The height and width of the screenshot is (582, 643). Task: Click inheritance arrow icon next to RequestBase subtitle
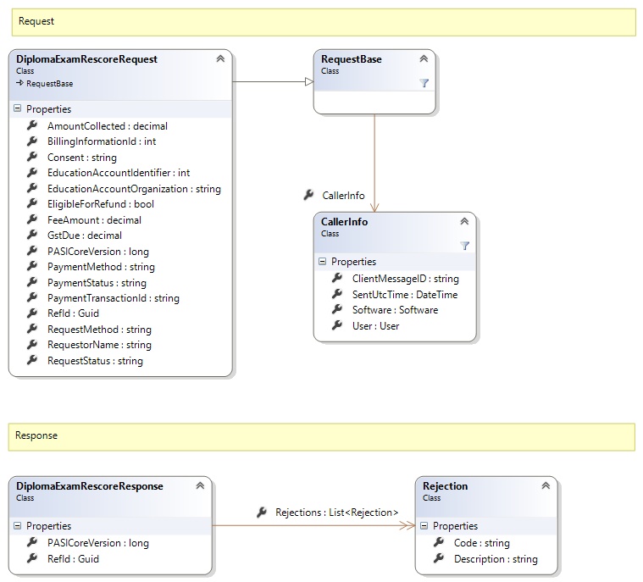pos(19,84)
